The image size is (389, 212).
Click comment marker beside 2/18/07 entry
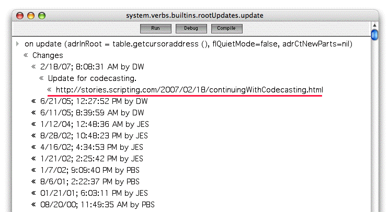tap(33, 67)
